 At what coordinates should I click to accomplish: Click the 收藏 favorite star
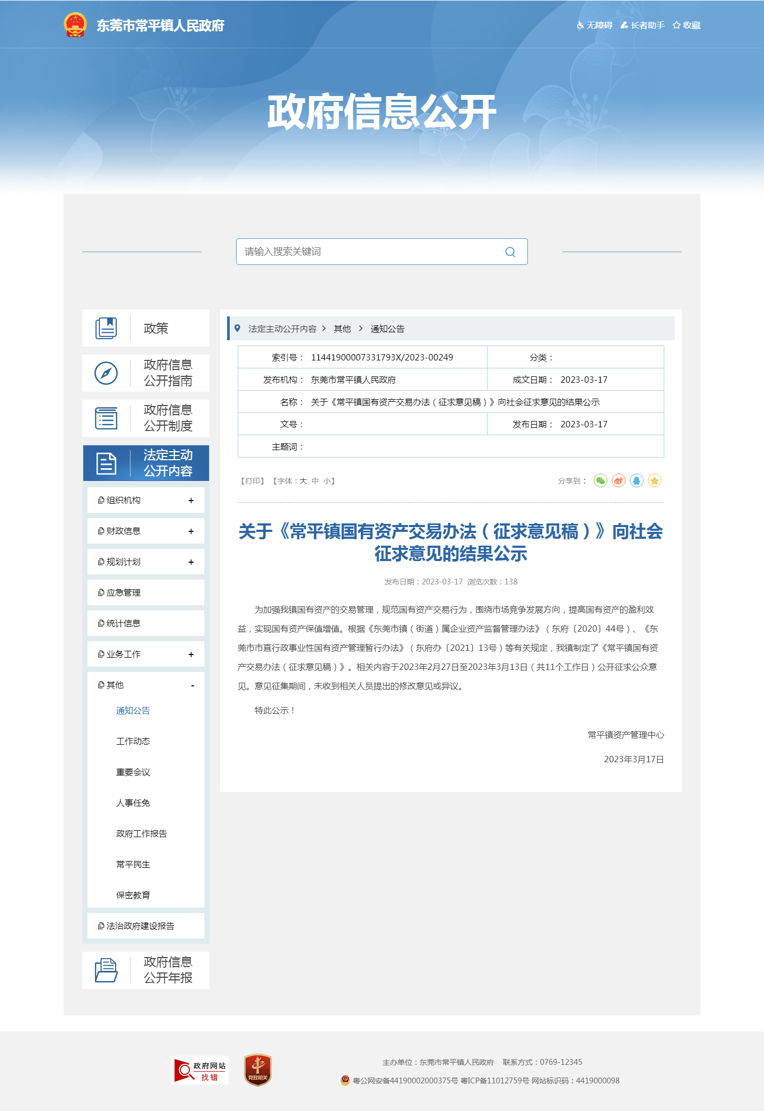tap(687, 25)
